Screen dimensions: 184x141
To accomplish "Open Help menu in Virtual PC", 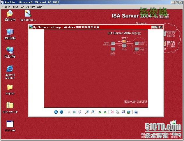I will click(40, 7).
